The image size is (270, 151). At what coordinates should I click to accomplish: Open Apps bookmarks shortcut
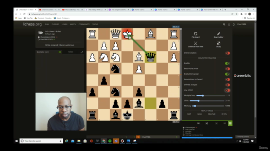19,18
